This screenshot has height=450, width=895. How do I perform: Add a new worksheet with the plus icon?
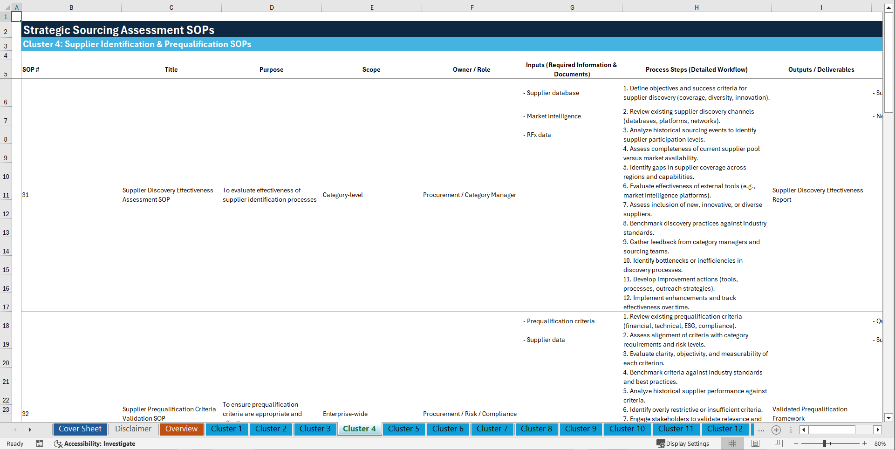click(x=776, y=430)
